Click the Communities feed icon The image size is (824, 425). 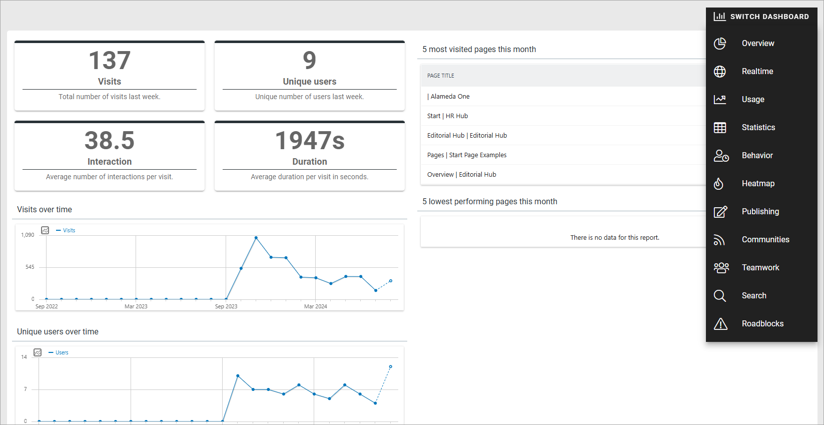click(719, 240)
